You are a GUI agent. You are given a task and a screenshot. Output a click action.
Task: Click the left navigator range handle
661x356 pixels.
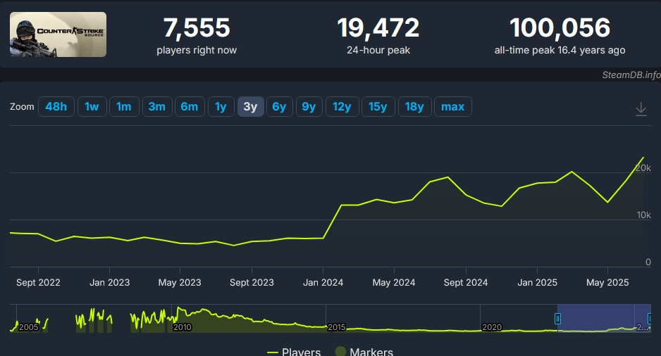(557, 319)
